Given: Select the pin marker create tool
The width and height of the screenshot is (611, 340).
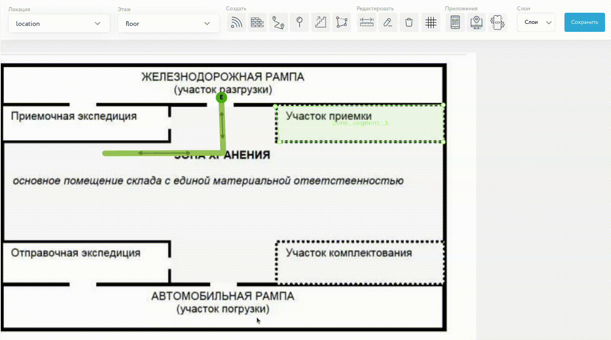Looking at the screenshot, I should (x=300, y=22).
